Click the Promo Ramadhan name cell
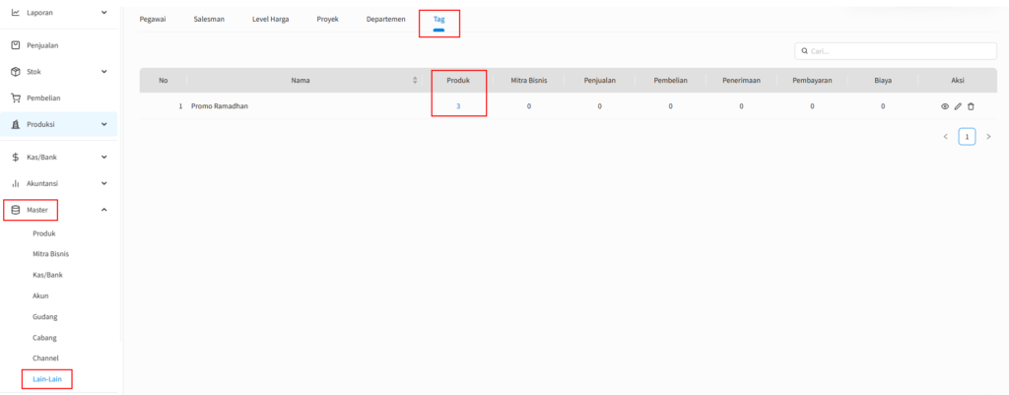 coord(220,106)
